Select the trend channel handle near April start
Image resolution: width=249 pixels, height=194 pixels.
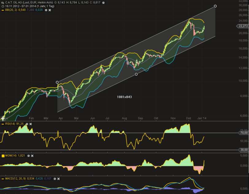(x=57, y=82)
